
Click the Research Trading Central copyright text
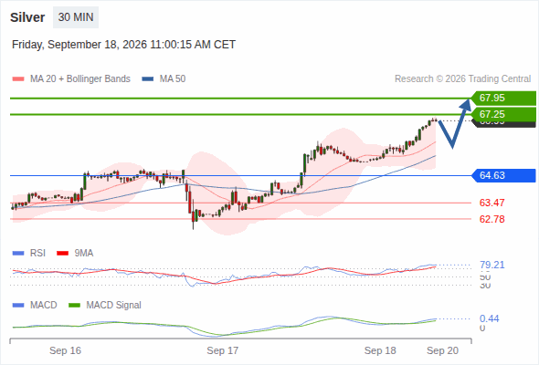coord(462,79)
